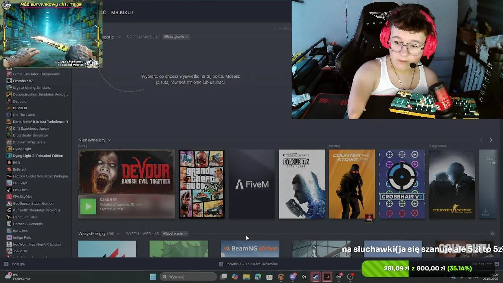Viewport: 503px width, 283px height.
Task: Select GeoGuessr Steam Edition icon
Action: pos(9,203)
